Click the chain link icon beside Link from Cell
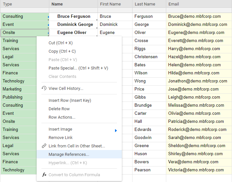This screenshot has width=232, height=182. click(44, 146)
